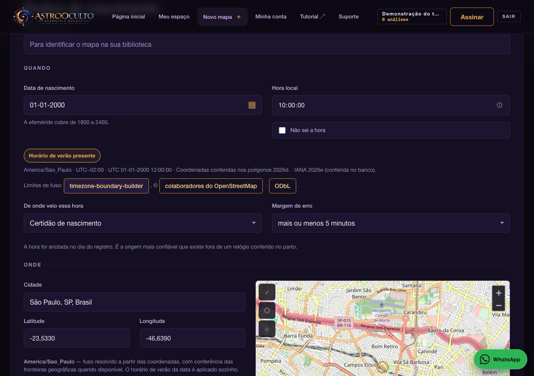Viewport: 534px width, 376px height.
Task: Click the Demonstração plan status box
Action: point(412,17)
